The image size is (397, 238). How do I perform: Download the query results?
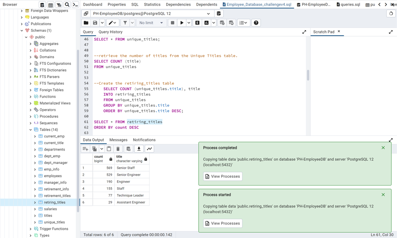click(x=139, y=149)
